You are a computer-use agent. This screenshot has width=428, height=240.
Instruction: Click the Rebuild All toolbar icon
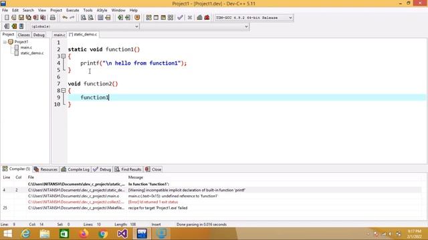click(171, 18)
